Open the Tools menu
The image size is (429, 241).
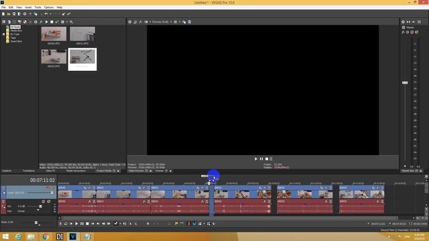pyautogui.click(x=38, y=7)
